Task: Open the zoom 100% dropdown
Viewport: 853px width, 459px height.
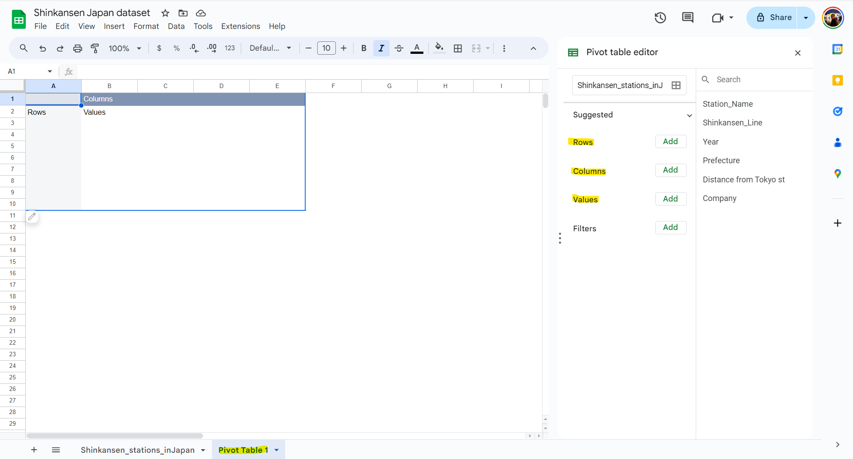Action: (125, 48)
